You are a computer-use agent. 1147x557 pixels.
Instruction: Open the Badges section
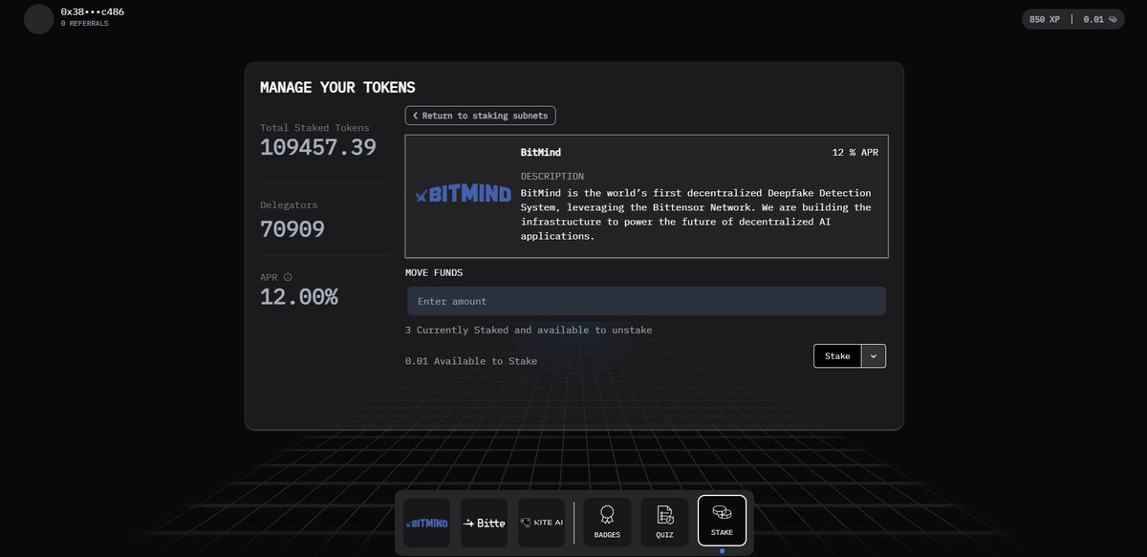607,523
